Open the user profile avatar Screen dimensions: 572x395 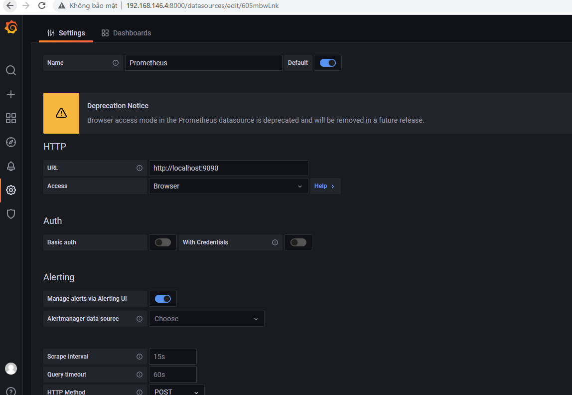[x=11, y=369]
